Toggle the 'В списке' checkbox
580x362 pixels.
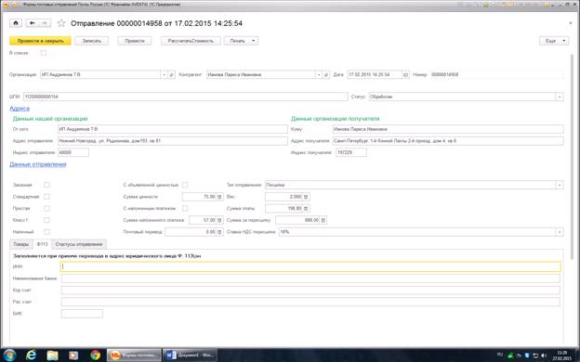click(44, 53)
